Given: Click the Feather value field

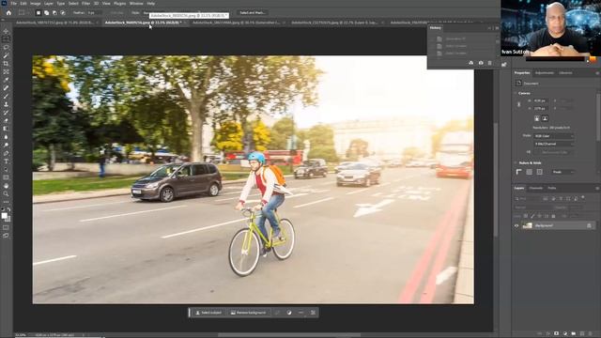Looking at the screenshot, I should click(x=95, y=12).
